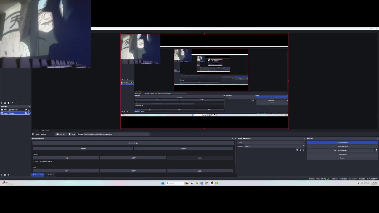Delete the Kick output target

pos(200,171)
